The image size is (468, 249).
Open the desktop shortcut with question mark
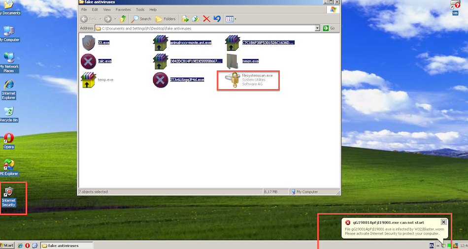tap(455, 7)
